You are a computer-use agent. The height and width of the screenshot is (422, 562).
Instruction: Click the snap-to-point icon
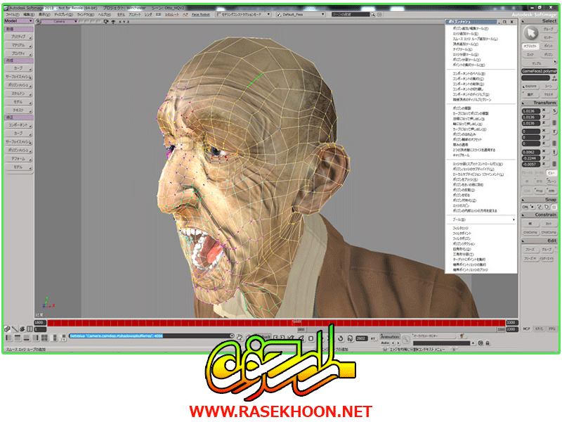tap(532, 207)
